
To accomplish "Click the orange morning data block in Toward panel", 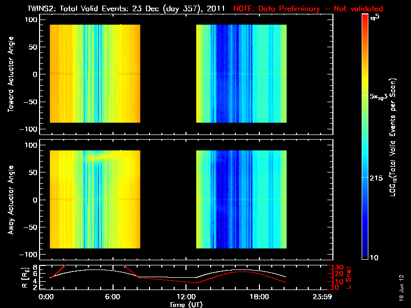I will pos(95,73).
